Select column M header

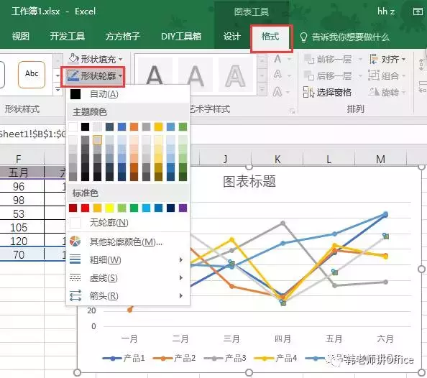pos(380,159)
